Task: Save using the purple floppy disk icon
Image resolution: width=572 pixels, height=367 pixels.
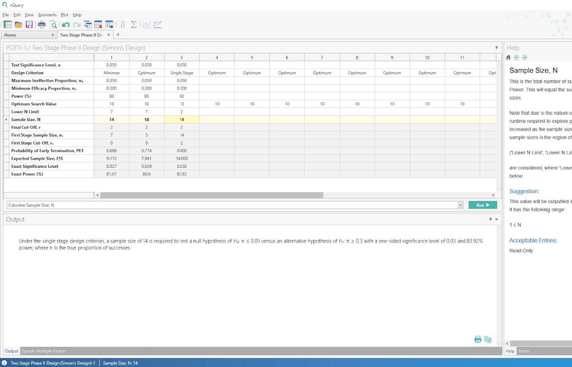Action: point(29,25)
